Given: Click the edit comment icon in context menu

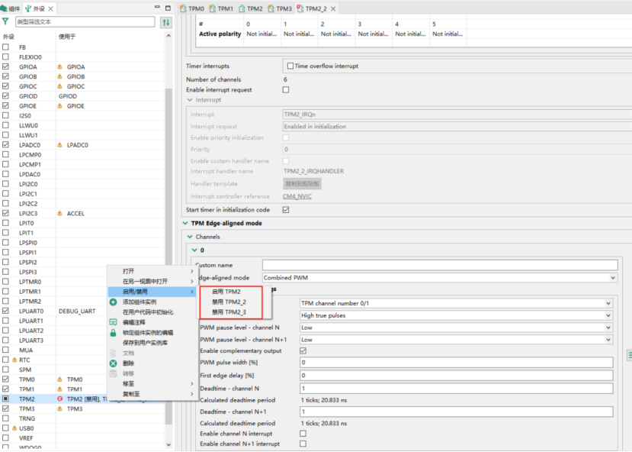Looking at the screenshot, I should [113, 322].
